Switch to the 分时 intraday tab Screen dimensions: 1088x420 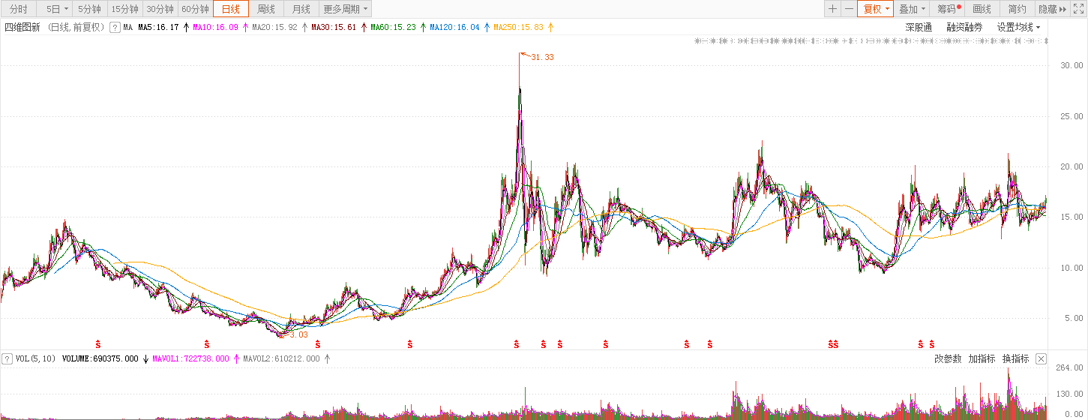(19, 9)
